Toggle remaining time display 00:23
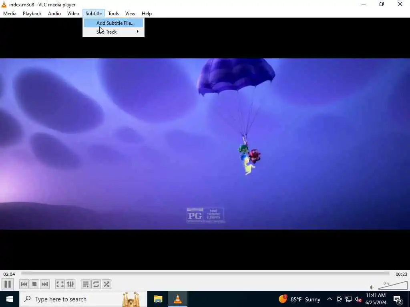 click(401, 274)
